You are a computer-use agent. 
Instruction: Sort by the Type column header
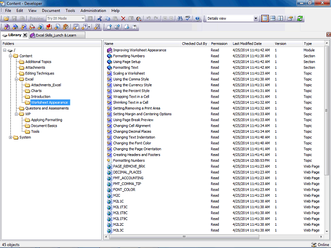(313, 43)
